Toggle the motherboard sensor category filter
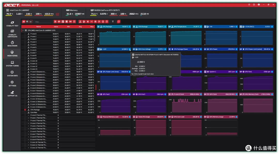The width and height of the screenshot is (279, 154). [63, 21]
